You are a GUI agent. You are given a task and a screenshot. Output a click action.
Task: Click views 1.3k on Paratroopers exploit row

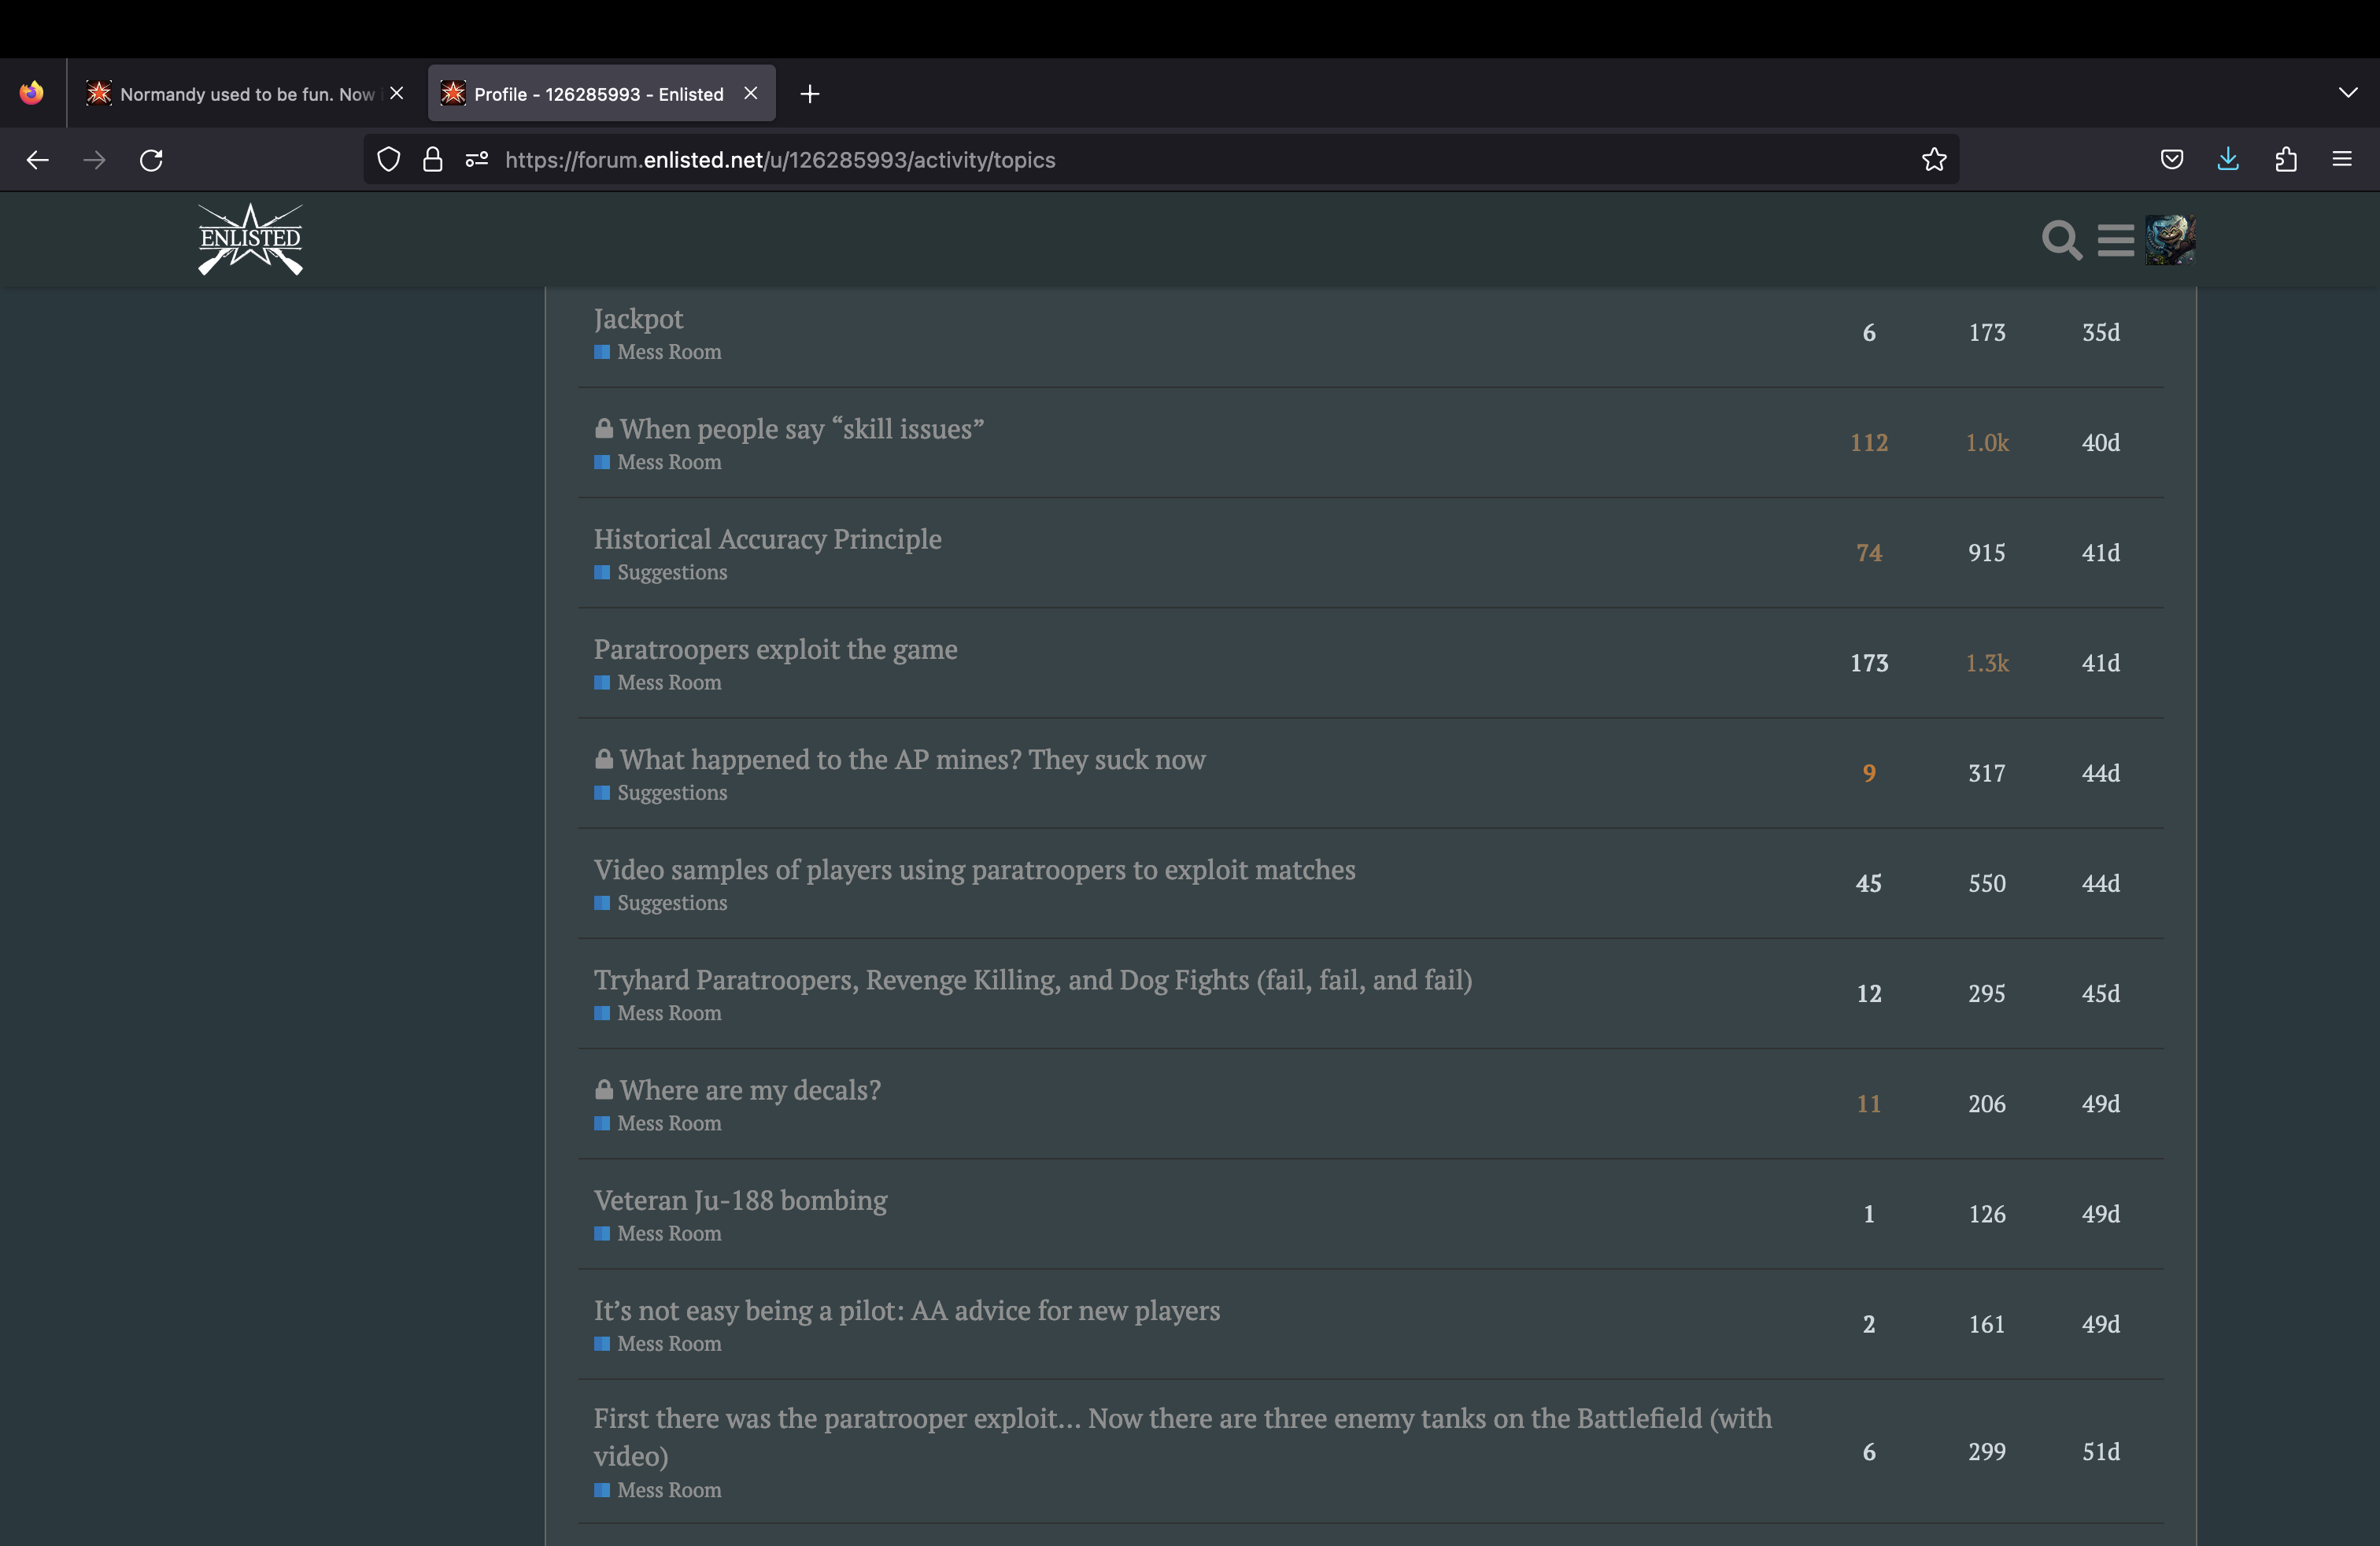[1987, 663]
